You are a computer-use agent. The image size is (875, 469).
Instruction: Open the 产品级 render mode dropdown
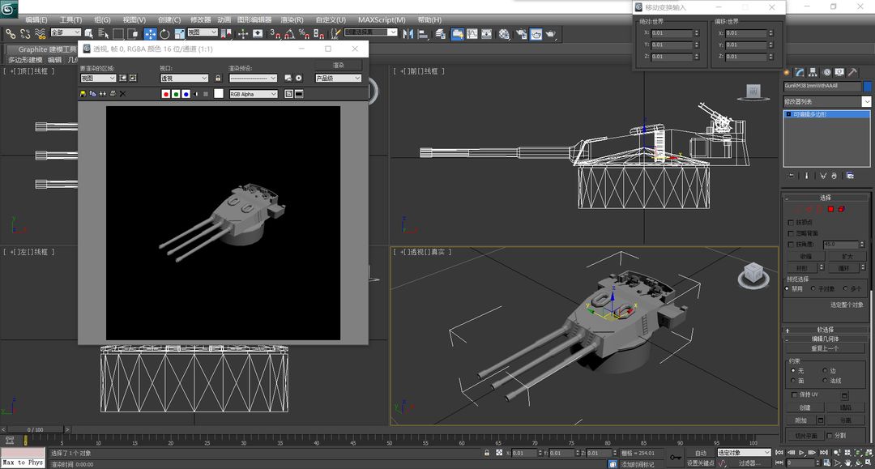(338, 78)
